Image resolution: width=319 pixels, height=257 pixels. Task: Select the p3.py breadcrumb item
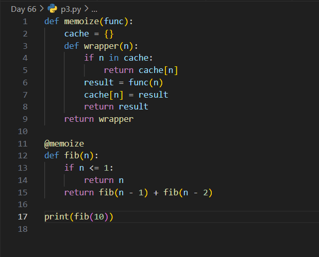(x=71, y=9)
